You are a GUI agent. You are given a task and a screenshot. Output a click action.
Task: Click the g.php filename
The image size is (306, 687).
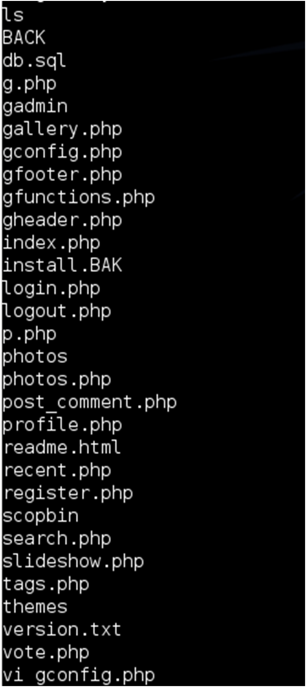pos(29,84)
